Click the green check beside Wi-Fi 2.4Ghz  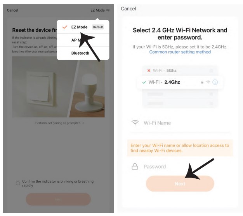144,82
